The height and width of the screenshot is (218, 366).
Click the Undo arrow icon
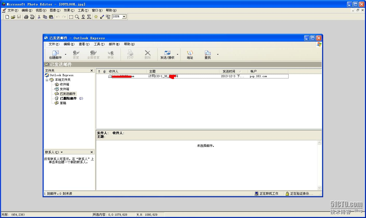58,17
